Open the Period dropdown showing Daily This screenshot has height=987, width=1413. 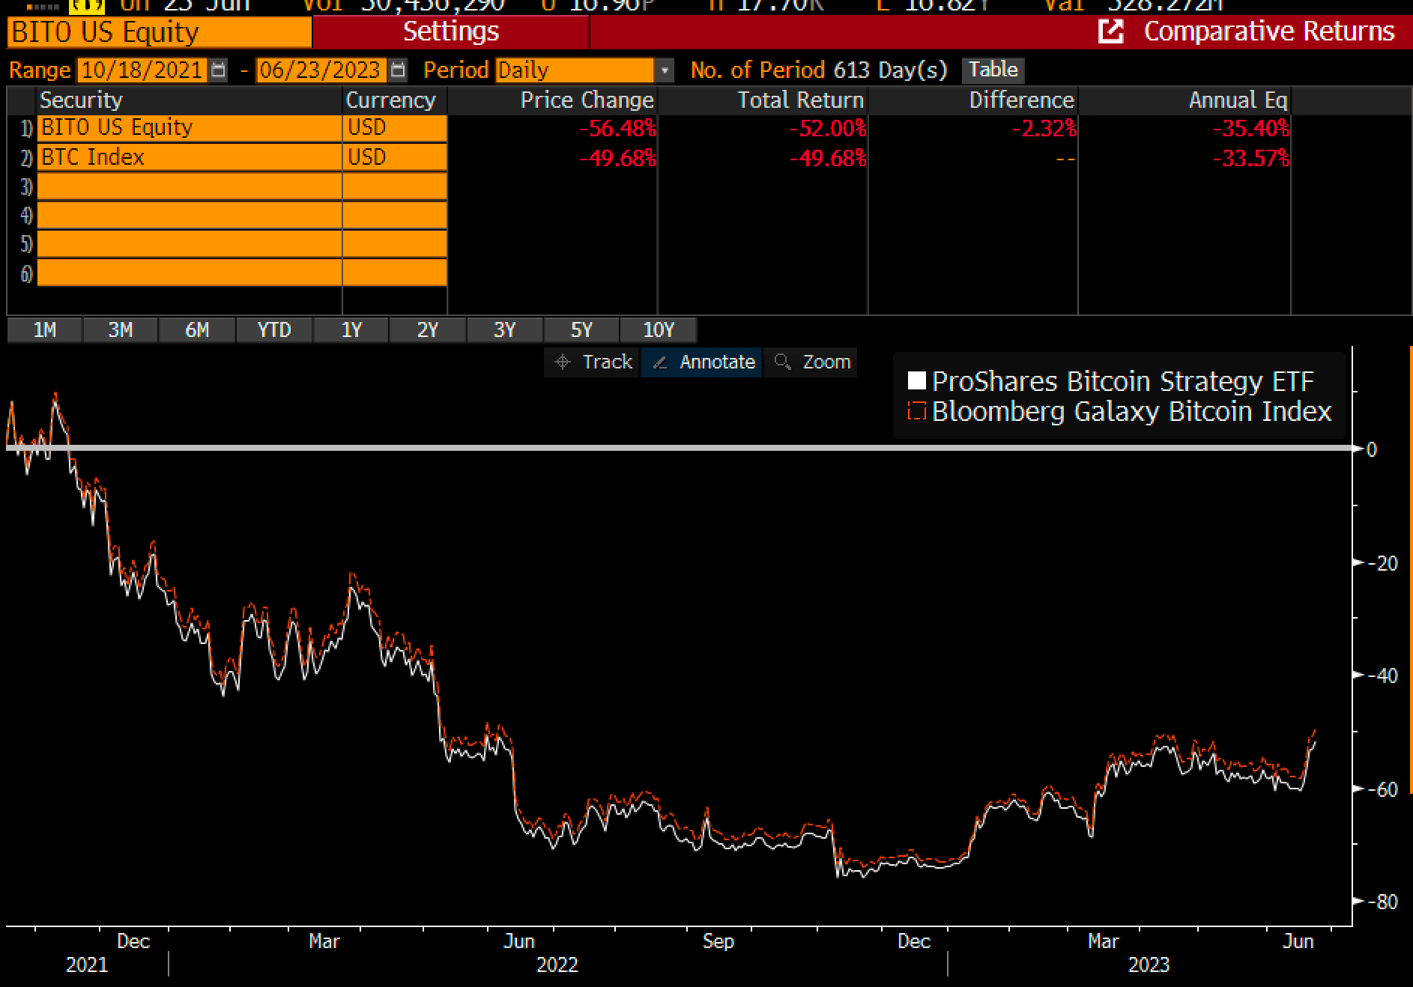click(x=665, y=70)
